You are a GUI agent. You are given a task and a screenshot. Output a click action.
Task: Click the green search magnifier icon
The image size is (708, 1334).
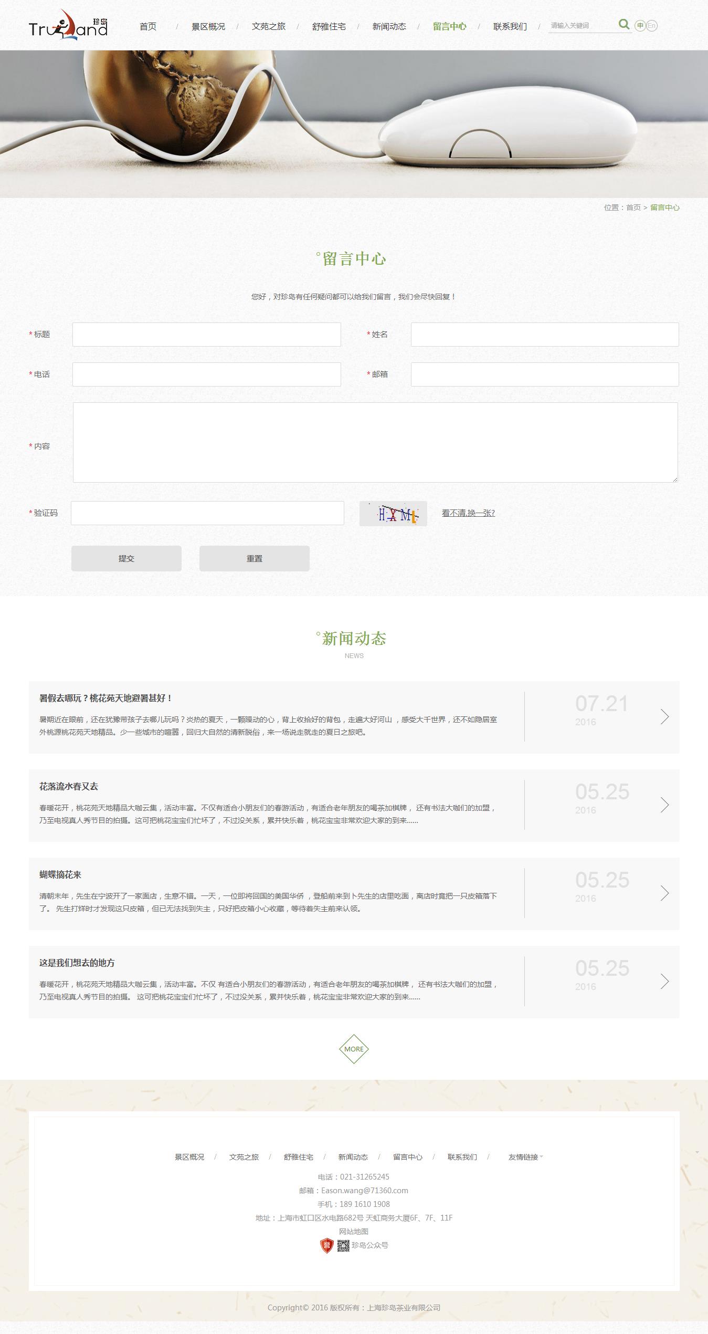(x=624, y=24)
